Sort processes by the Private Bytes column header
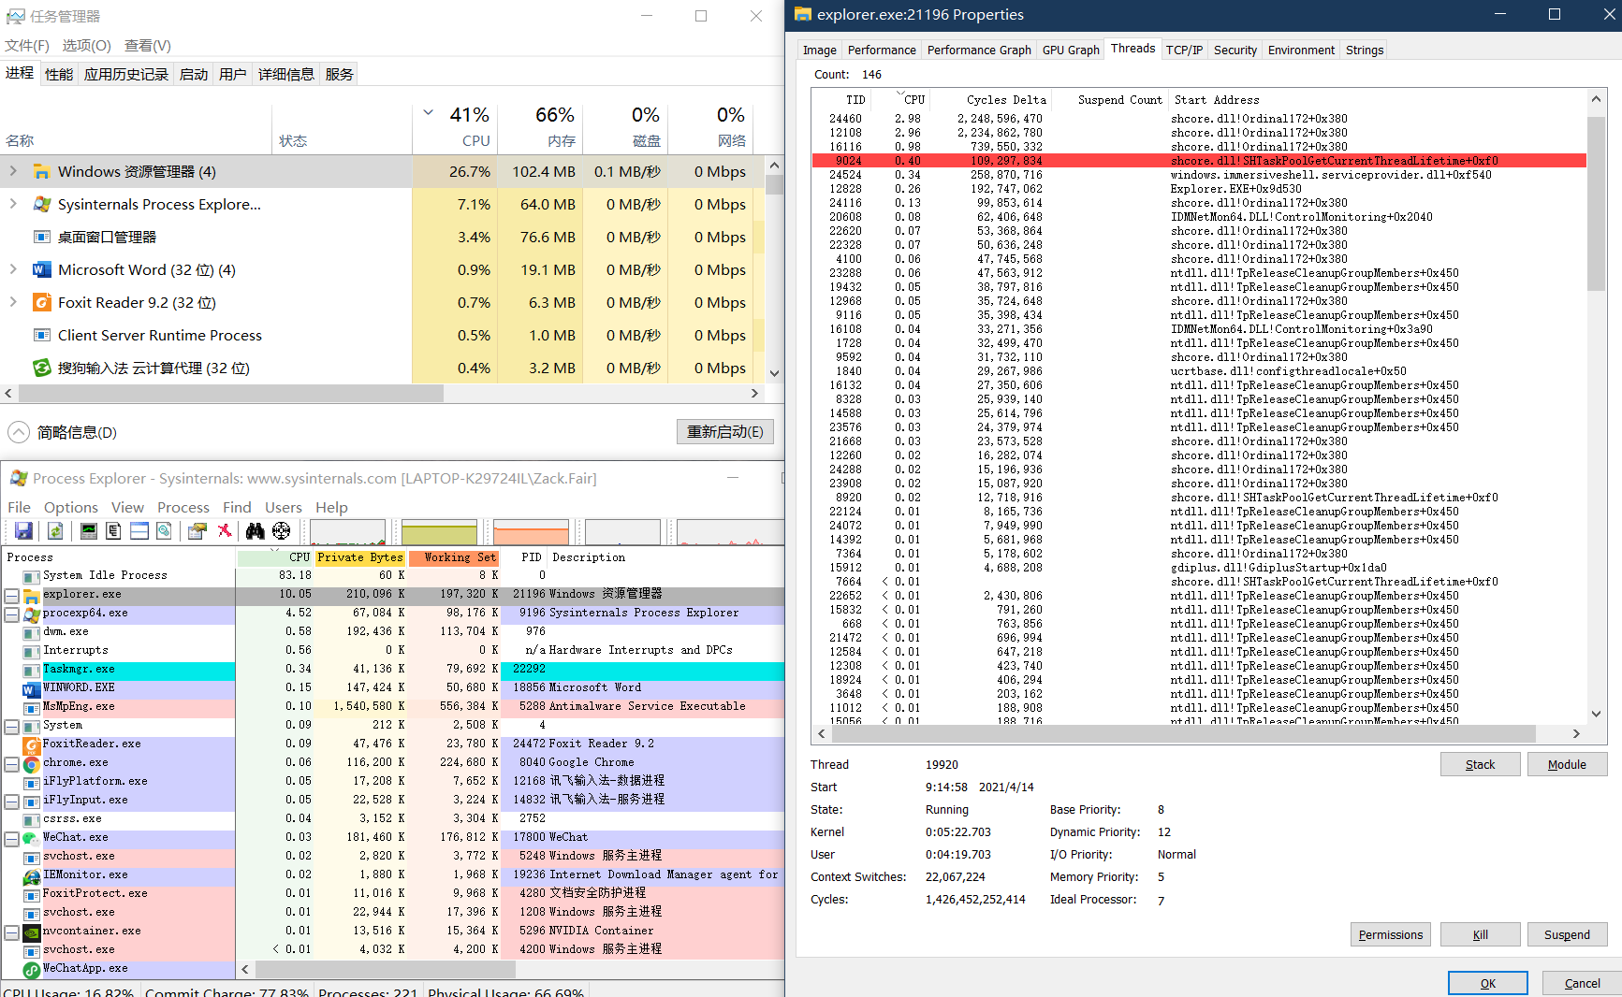The image size is (1622, 997). click(x=360, y=557)
